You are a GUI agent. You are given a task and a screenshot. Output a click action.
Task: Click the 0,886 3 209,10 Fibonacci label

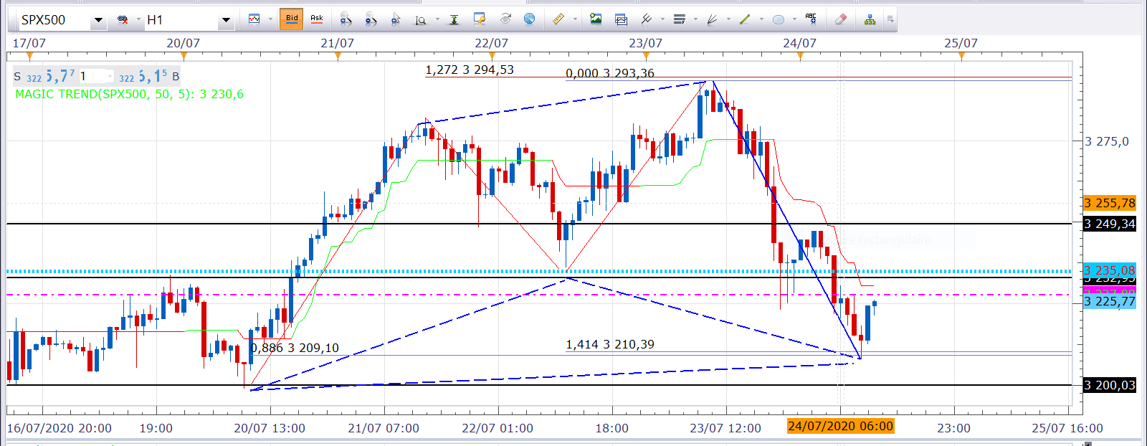295,348
